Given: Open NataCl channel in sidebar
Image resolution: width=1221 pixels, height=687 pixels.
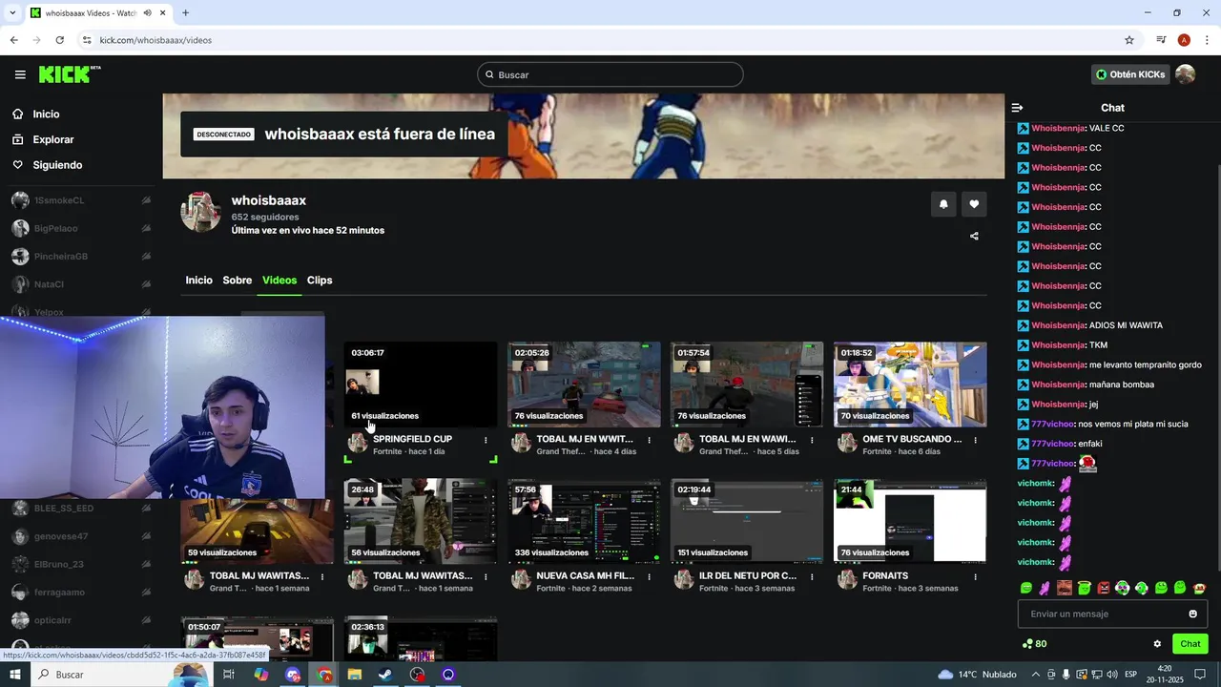Looking at the screenshot, I should 49,284.
